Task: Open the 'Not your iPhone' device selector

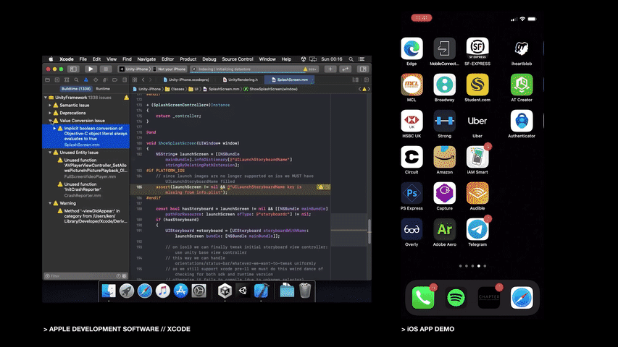Action: point(170,69)
